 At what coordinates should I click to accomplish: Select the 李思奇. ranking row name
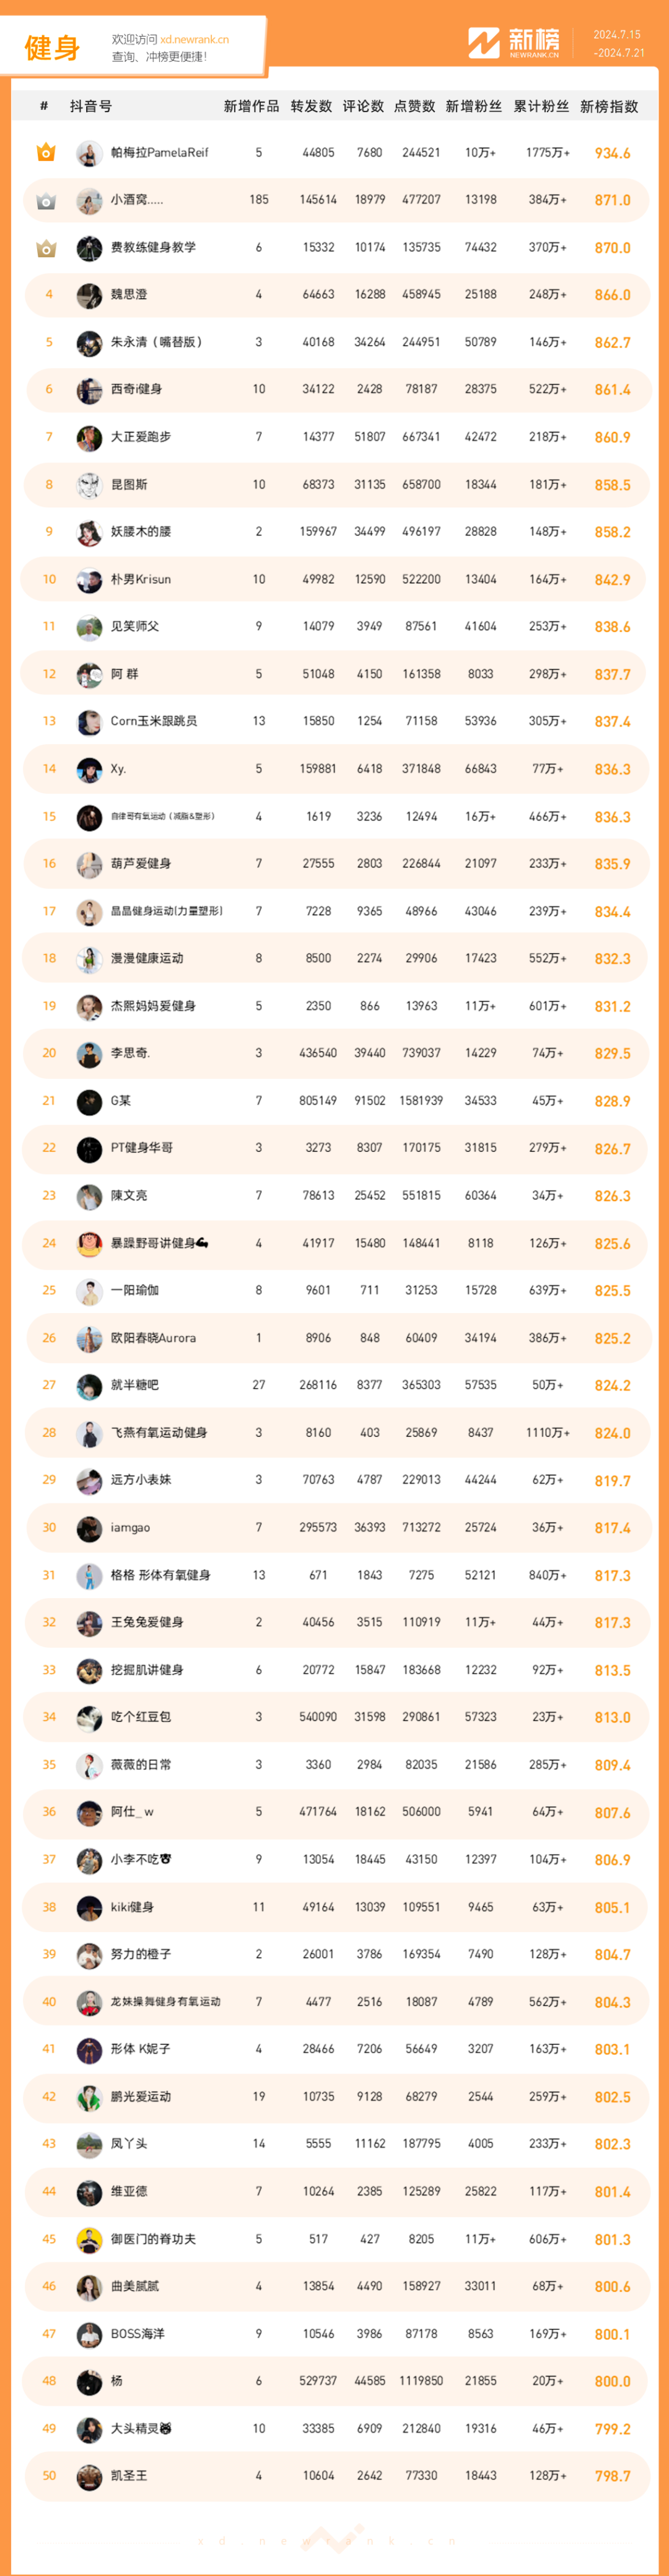pyautogui.click(x=131, y=1053)
